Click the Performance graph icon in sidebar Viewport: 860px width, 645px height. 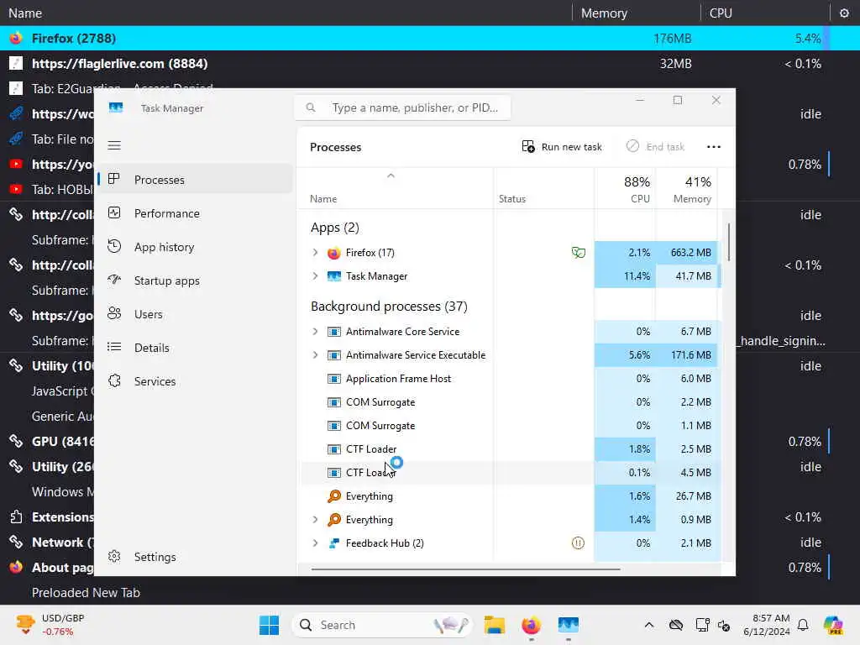pos(114,212)
